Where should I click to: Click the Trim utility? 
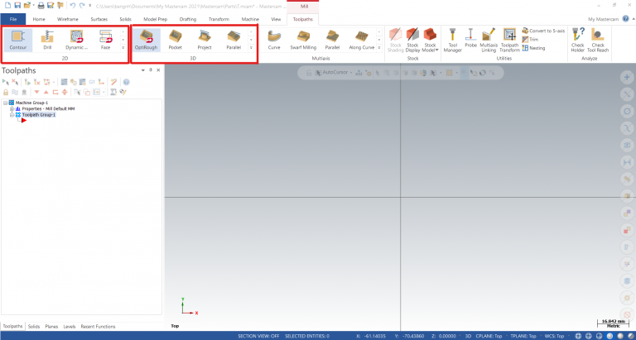click(531, 40)
